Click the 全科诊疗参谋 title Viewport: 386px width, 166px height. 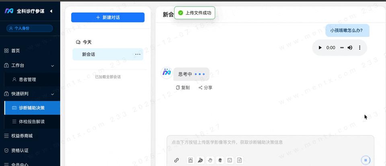coord(31,11)
